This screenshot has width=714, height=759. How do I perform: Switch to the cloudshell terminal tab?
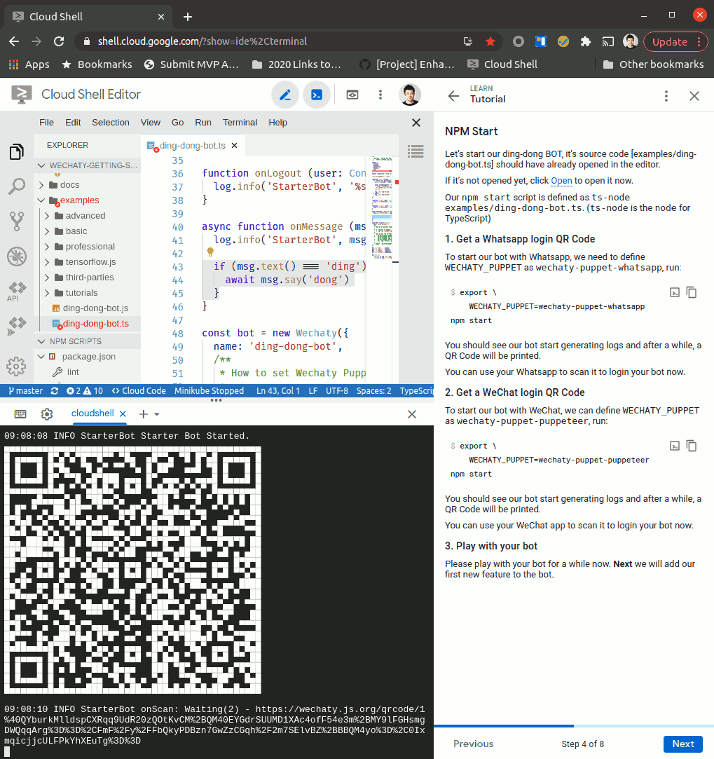(92, 413)
